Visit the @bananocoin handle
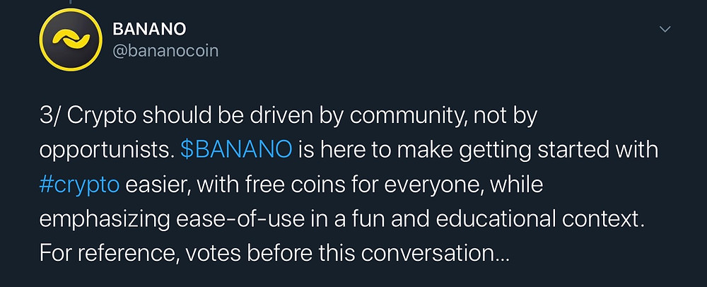 pyautogui.click(x=165, y=51)
